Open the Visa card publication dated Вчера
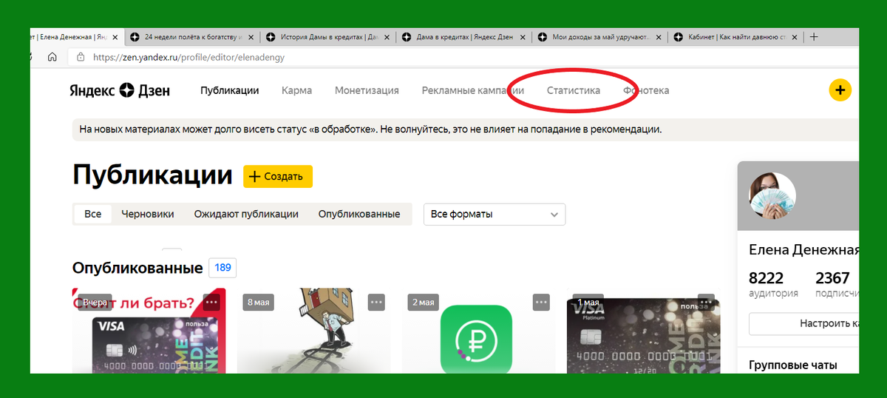This screenshot has width=887, height=398. [x=149, y=331]
